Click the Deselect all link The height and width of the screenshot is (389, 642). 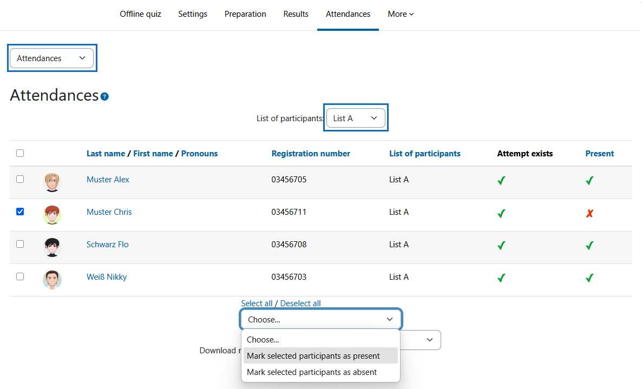tap(300, 304)
